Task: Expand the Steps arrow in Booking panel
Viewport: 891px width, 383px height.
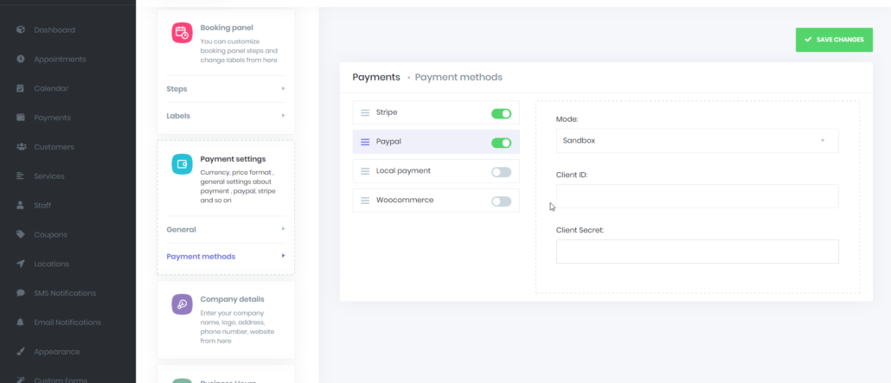Action: (283, 89)
